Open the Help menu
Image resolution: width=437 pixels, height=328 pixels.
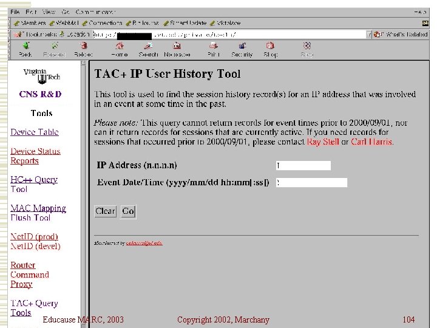(420, 12)
